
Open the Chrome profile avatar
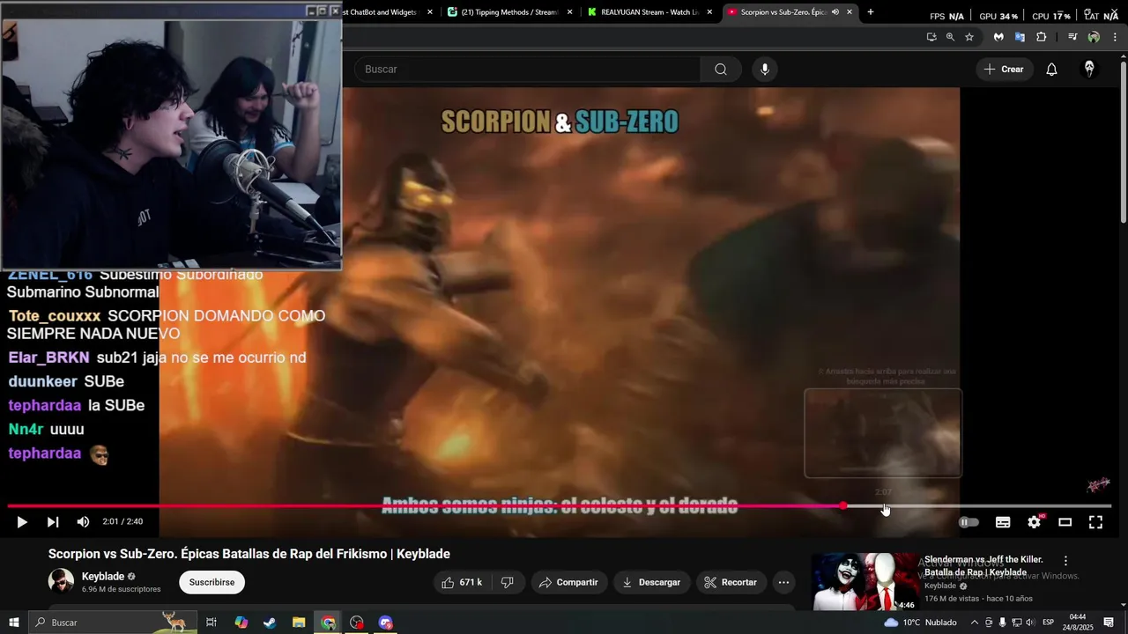point(1094,37)
